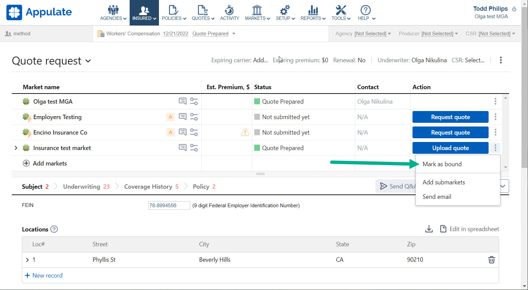Screen dimensions: 528x290
Task: Open kebab menu for Olga test MGA row
Action: coord(495,101)
